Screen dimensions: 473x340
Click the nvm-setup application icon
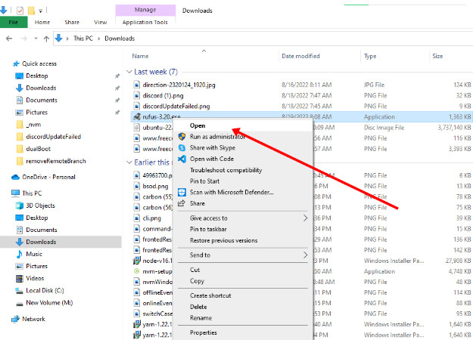137,271
